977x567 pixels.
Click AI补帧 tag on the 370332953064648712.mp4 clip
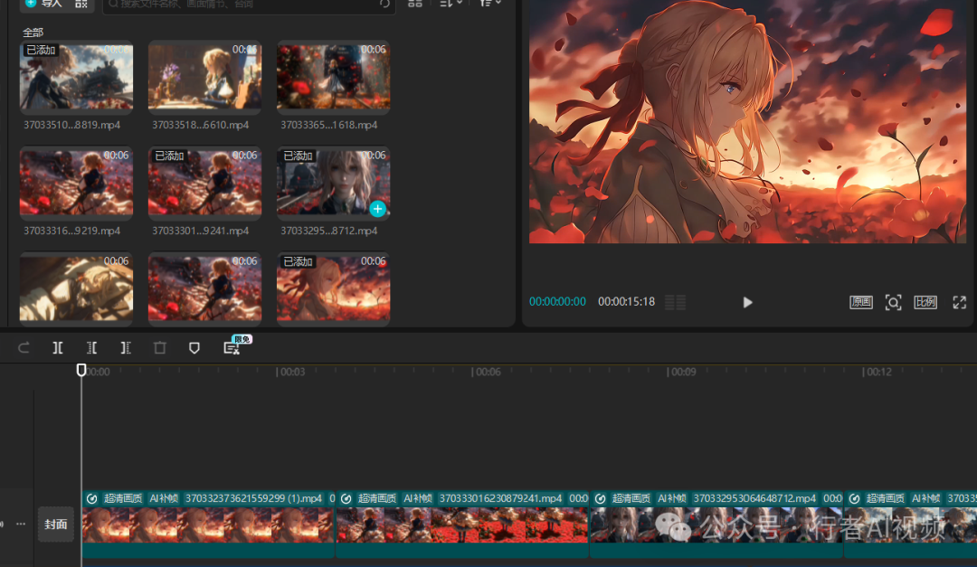coord(671,498)
